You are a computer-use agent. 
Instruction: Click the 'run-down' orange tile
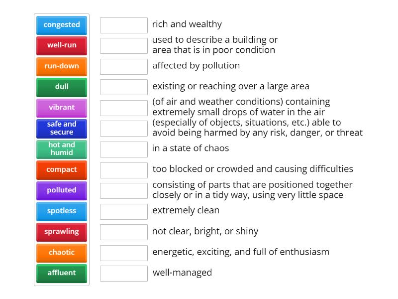pos(61,66)
